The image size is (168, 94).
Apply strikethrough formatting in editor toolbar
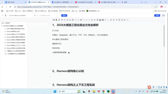[62, 20]
